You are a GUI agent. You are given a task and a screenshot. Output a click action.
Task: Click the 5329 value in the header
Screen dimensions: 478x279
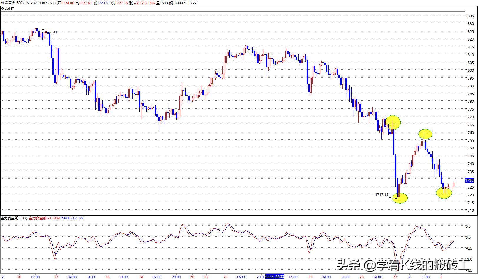(x=192, y=3)
